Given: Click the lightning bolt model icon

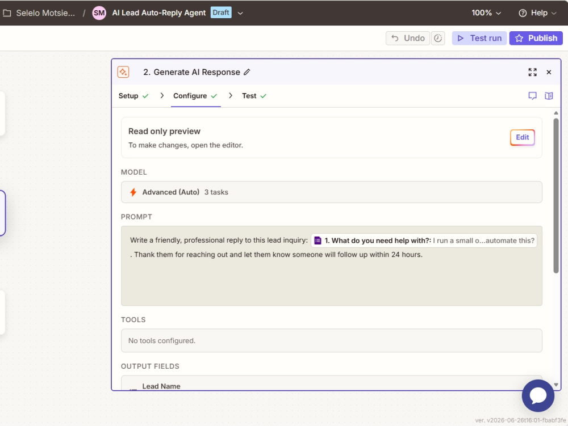Looking at the screenshot, I should coord(133,192).
